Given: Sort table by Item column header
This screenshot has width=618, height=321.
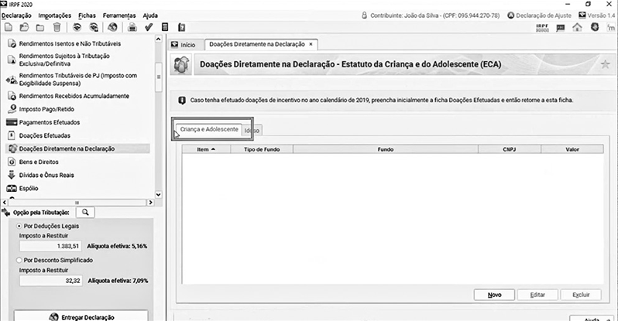Looking at the screenshot, I should (206, 149).
